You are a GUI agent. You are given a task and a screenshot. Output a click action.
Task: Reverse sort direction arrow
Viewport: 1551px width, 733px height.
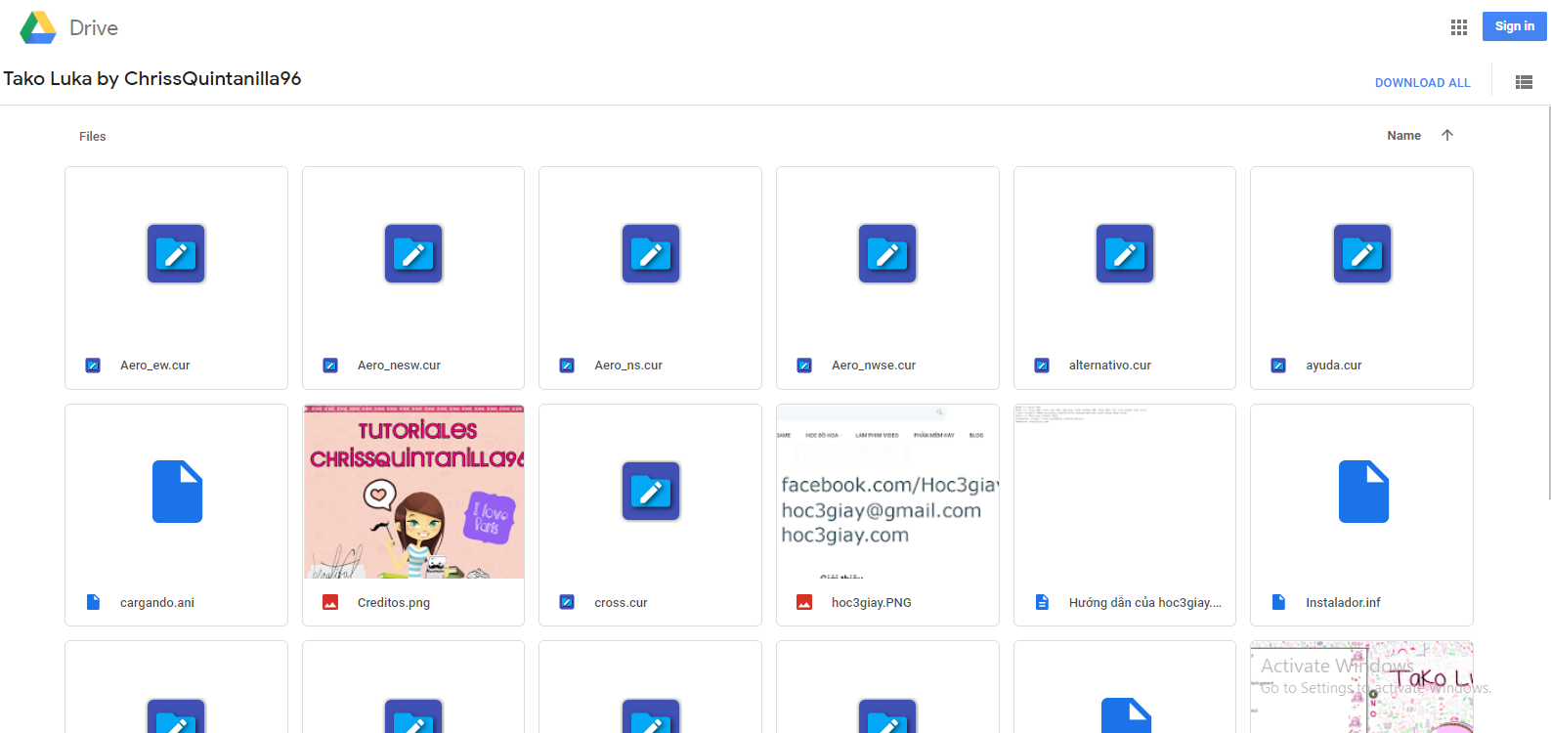click(1447, 135)
